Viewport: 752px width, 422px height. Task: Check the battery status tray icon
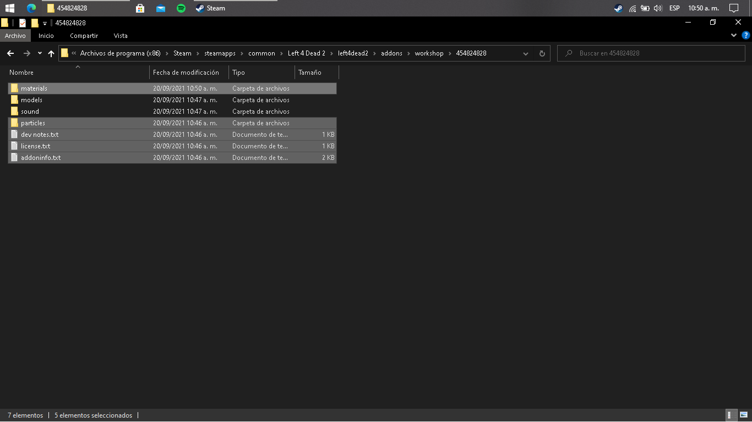point(645,8)
